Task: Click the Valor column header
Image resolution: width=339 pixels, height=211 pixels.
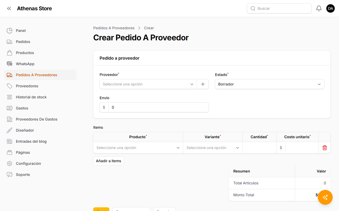Action: tap(321, 171)
